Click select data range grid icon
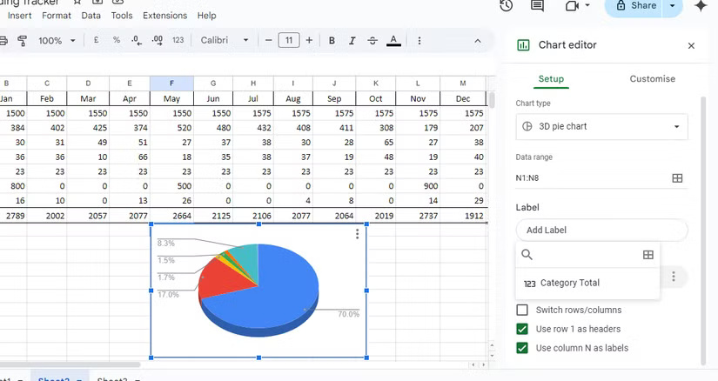 pyautogui.click(x=677, y=178)
